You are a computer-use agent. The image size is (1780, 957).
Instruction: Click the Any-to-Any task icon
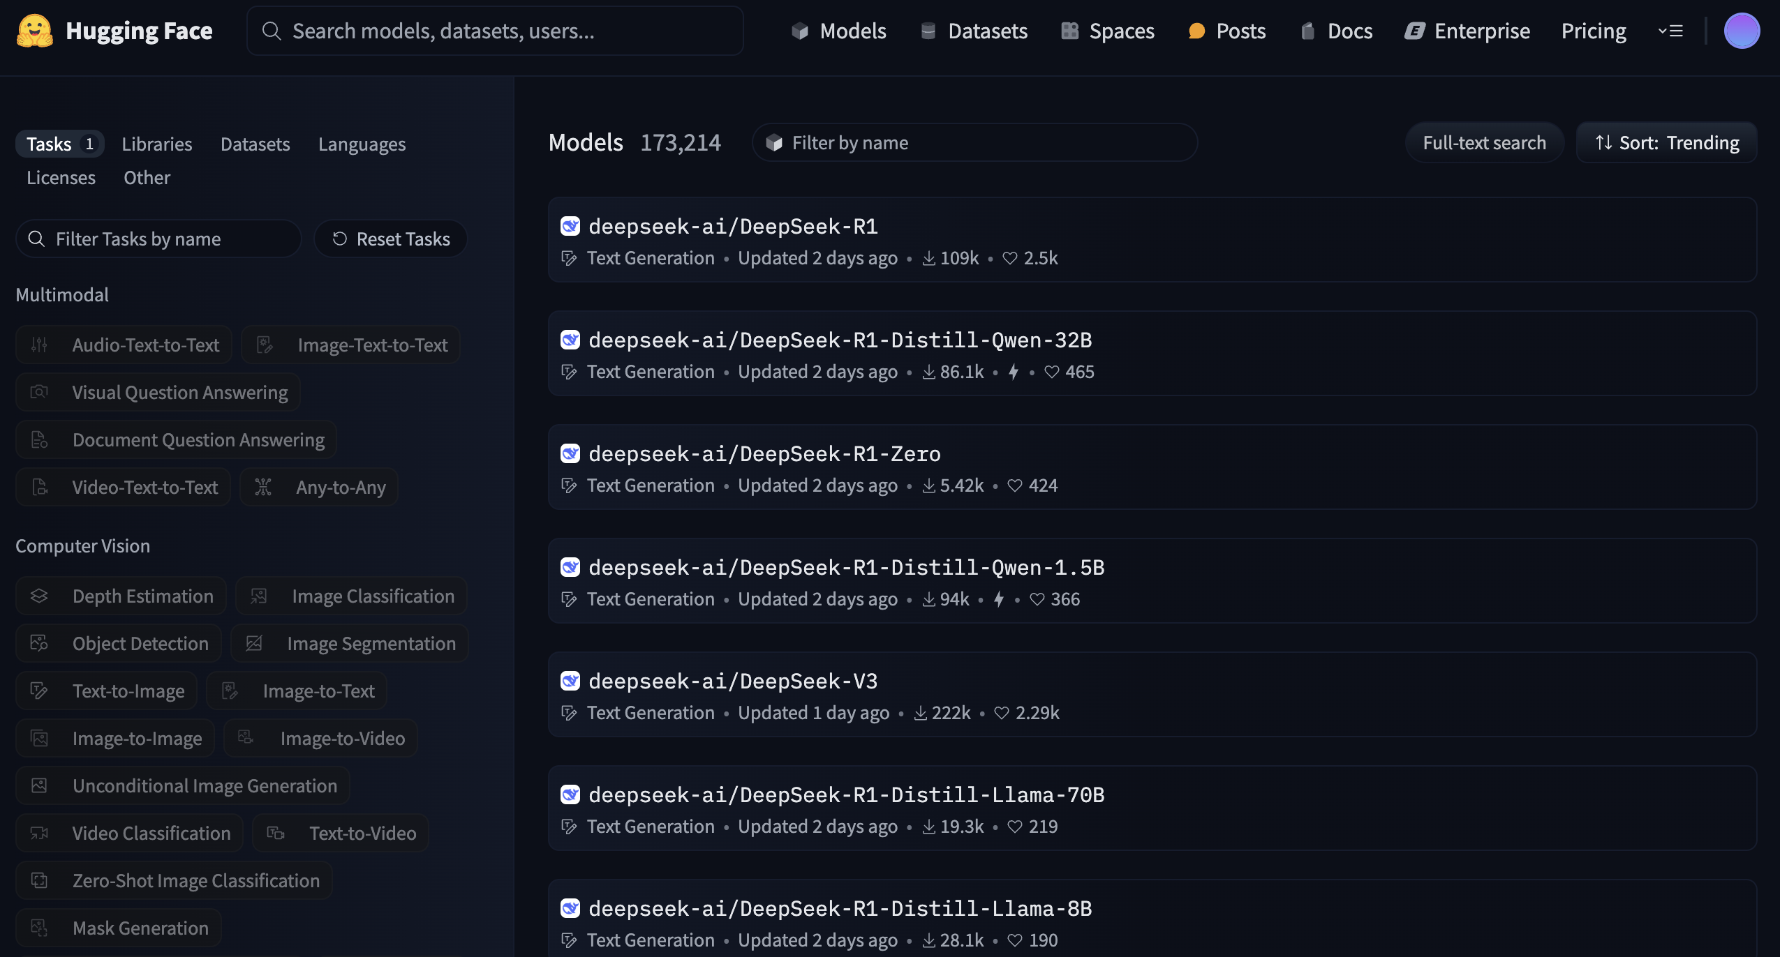point(263,487)
